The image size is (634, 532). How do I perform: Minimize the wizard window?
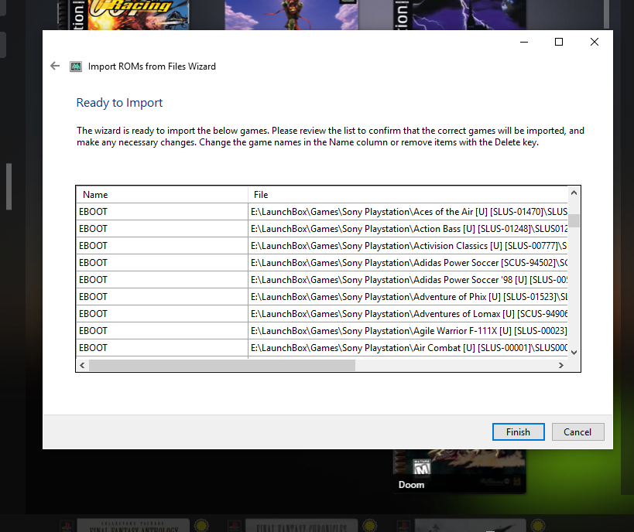point(523,42)
